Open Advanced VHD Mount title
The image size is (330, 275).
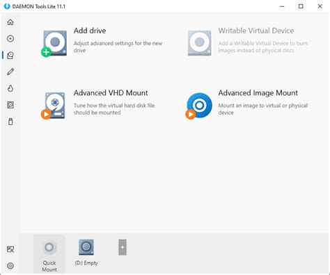pyautogui.click(x=111, y=93)
